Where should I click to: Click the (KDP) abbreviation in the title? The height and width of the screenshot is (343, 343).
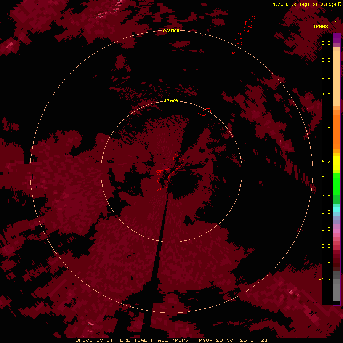coord(180,340)
